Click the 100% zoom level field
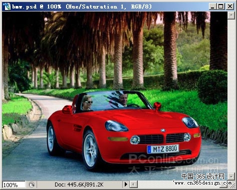The width and height of the screenshot is (237, 190). coord(14,184)
